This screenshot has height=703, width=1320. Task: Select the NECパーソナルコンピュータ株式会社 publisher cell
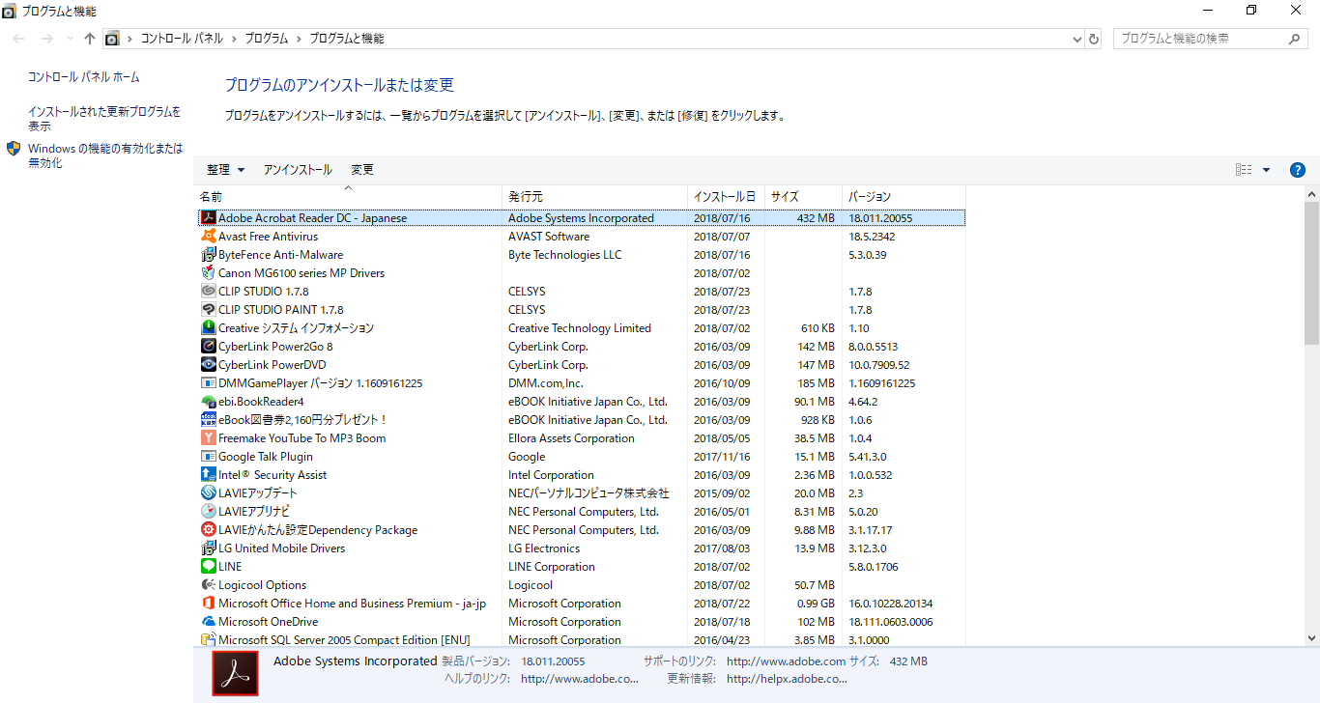click(x=588, y=493)
